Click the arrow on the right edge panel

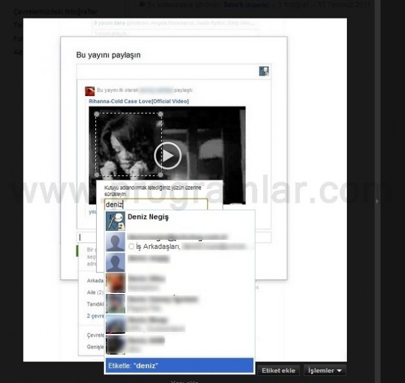(x=377, y=201)
